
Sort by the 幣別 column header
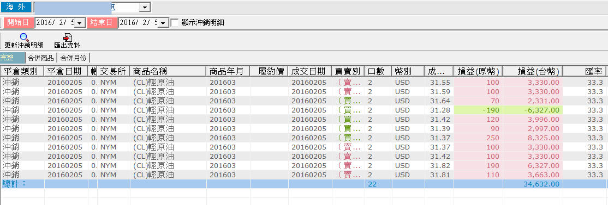[x=408, y=71]
